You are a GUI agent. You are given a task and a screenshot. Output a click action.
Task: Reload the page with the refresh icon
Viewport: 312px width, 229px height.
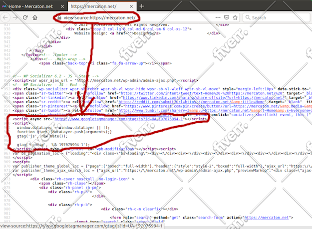coord(25,17)
